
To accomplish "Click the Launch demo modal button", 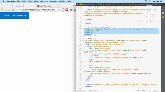I will click(14, 15).
